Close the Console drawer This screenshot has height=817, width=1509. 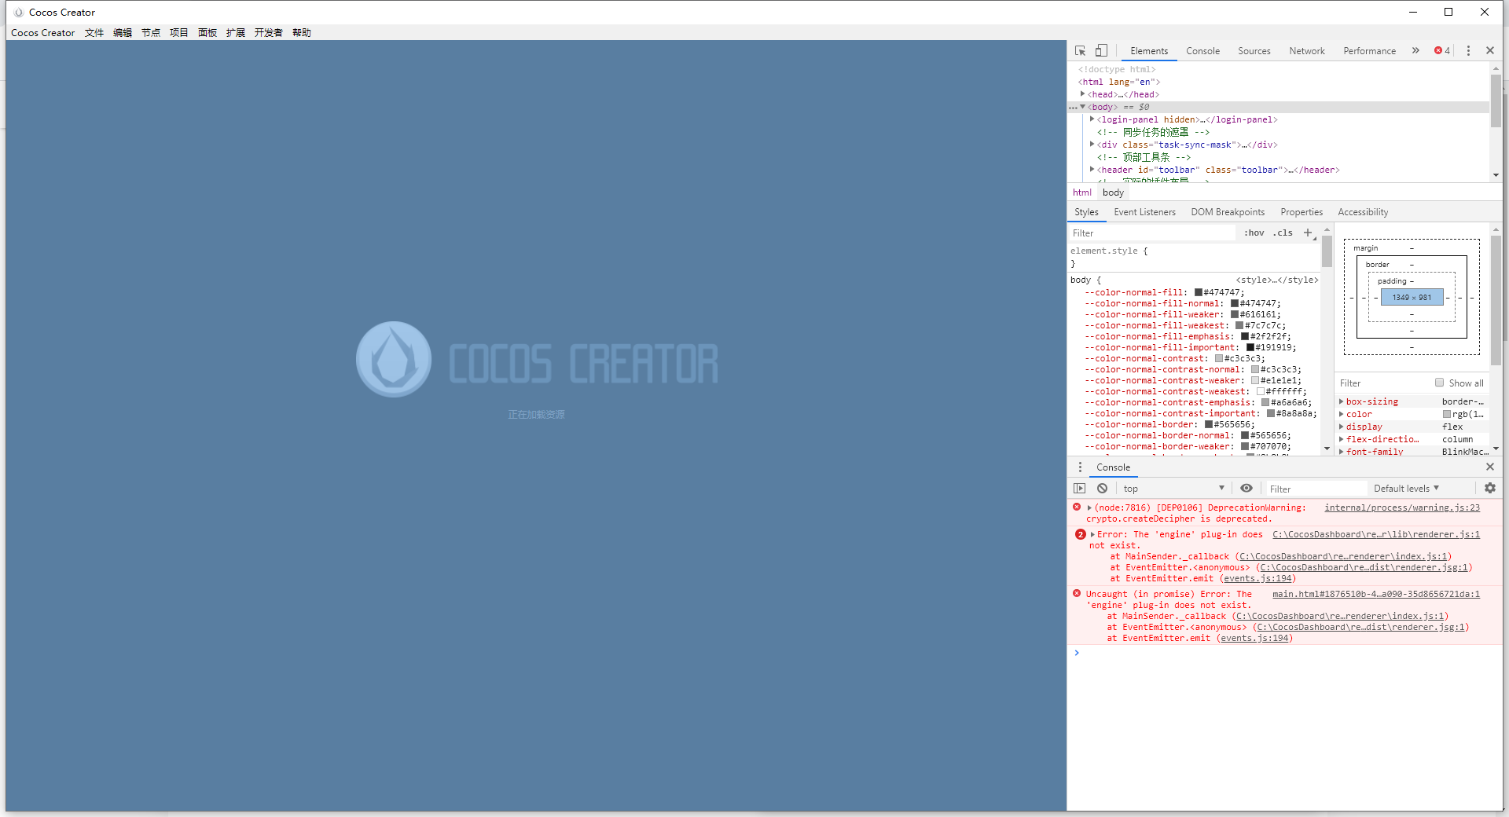click(x=1490, y=467)
